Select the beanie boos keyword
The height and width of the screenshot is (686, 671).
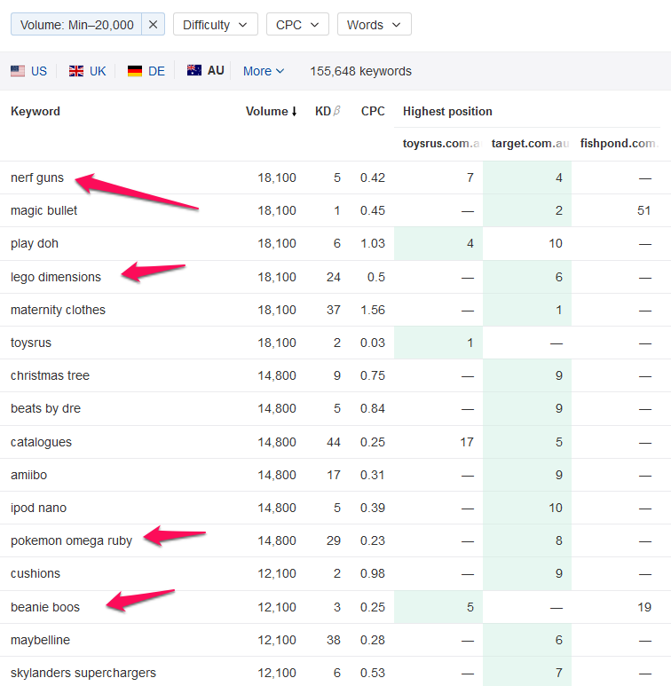(45, 607)
